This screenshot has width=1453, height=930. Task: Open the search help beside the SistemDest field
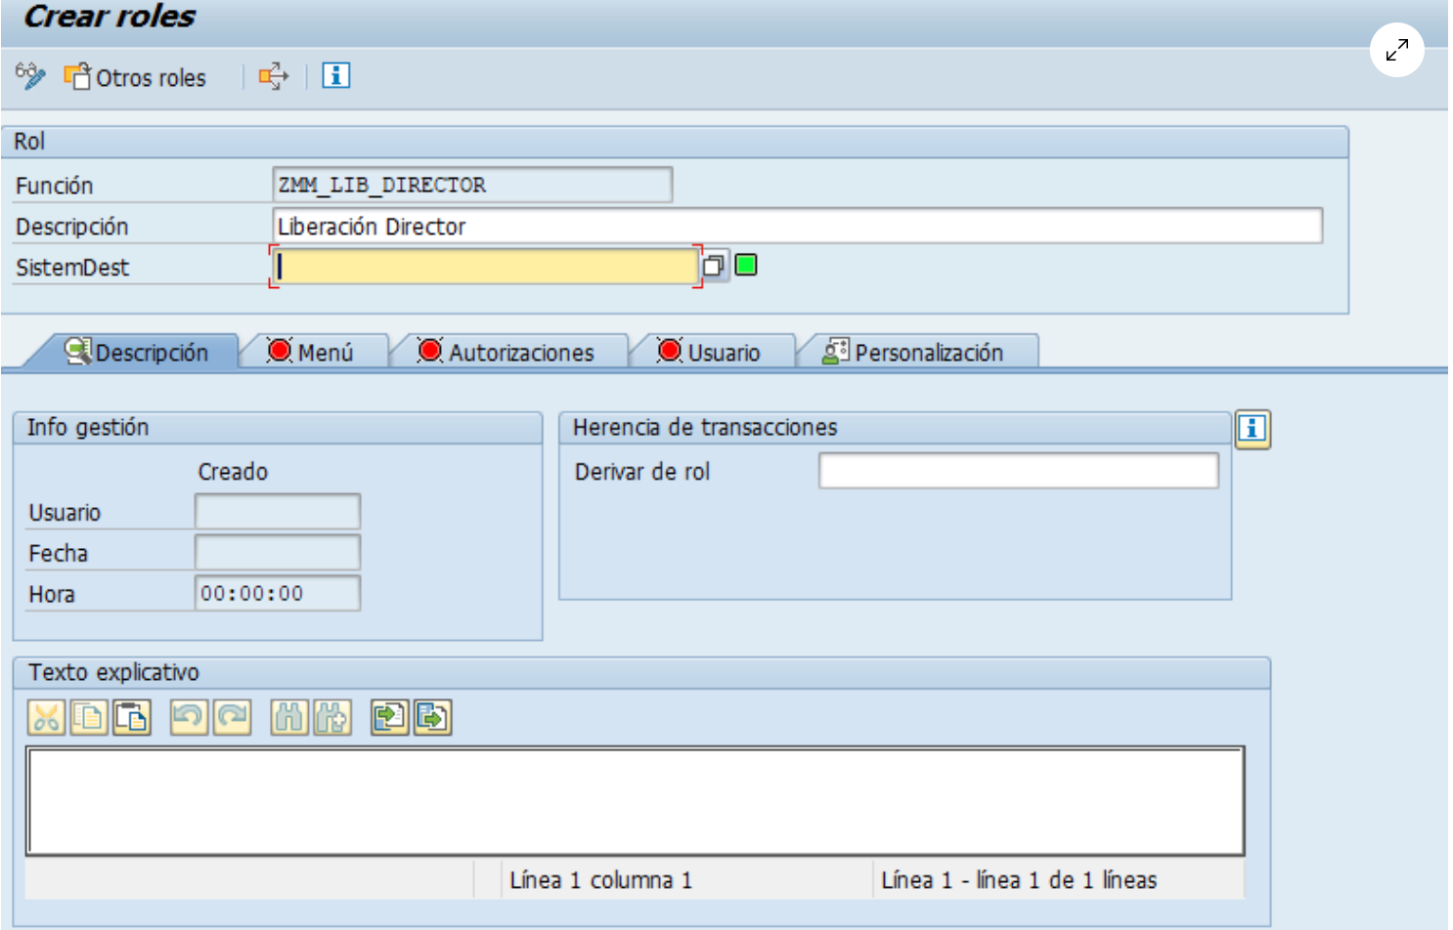(714, 266)
